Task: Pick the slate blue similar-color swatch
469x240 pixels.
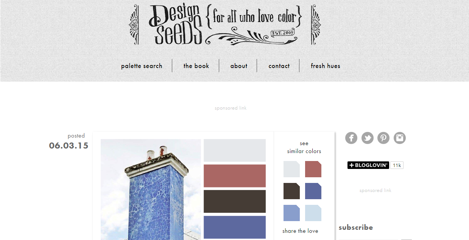Action: pos(313,191)
